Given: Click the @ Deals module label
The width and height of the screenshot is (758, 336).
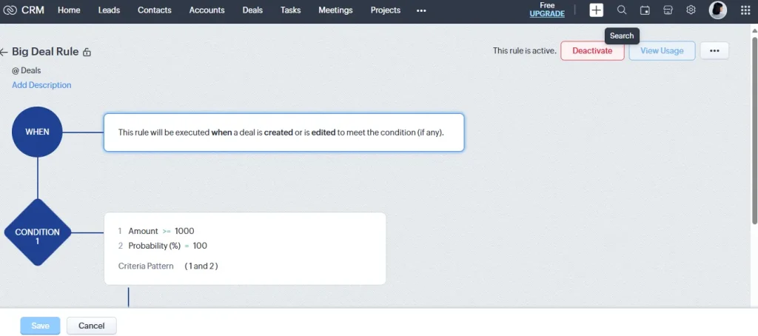Looking at the screenshot, I should point(27,70).
